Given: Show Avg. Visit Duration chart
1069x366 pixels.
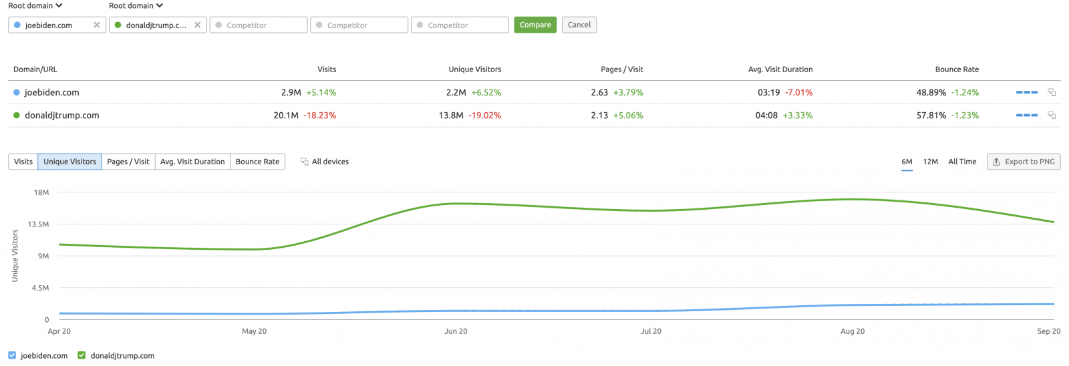Looking at the screenshot, I should (192, 162).
